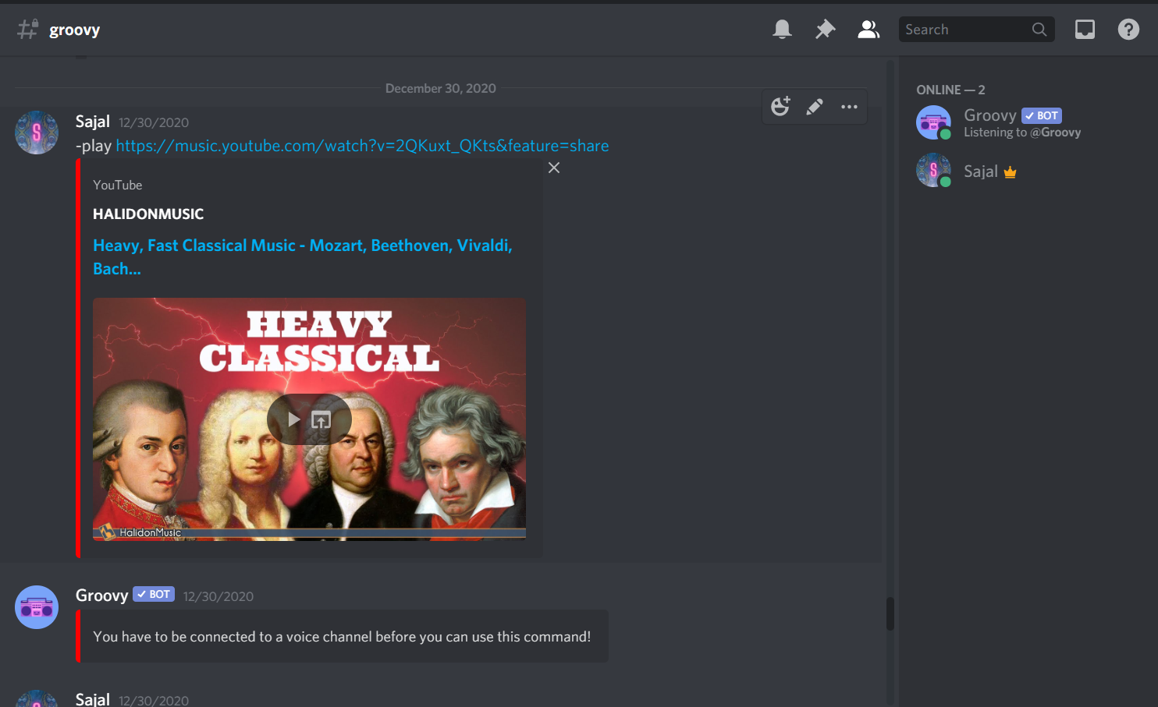The height and width of the screenshot is (707, 1158).
Task: Open the help question mark icon
Action: [x=1128, y=30]
